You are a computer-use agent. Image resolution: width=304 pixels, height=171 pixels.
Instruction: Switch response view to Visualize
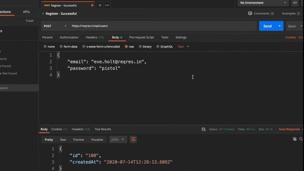[x=97, y=140]
